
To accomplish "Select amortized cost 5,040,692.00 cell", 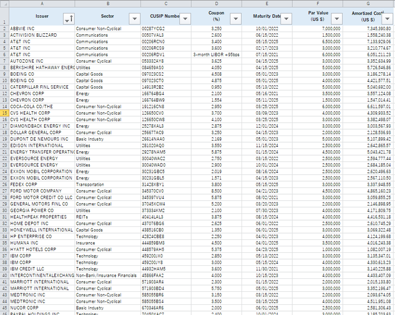I will pyautogui.click(x=368, y=87).
